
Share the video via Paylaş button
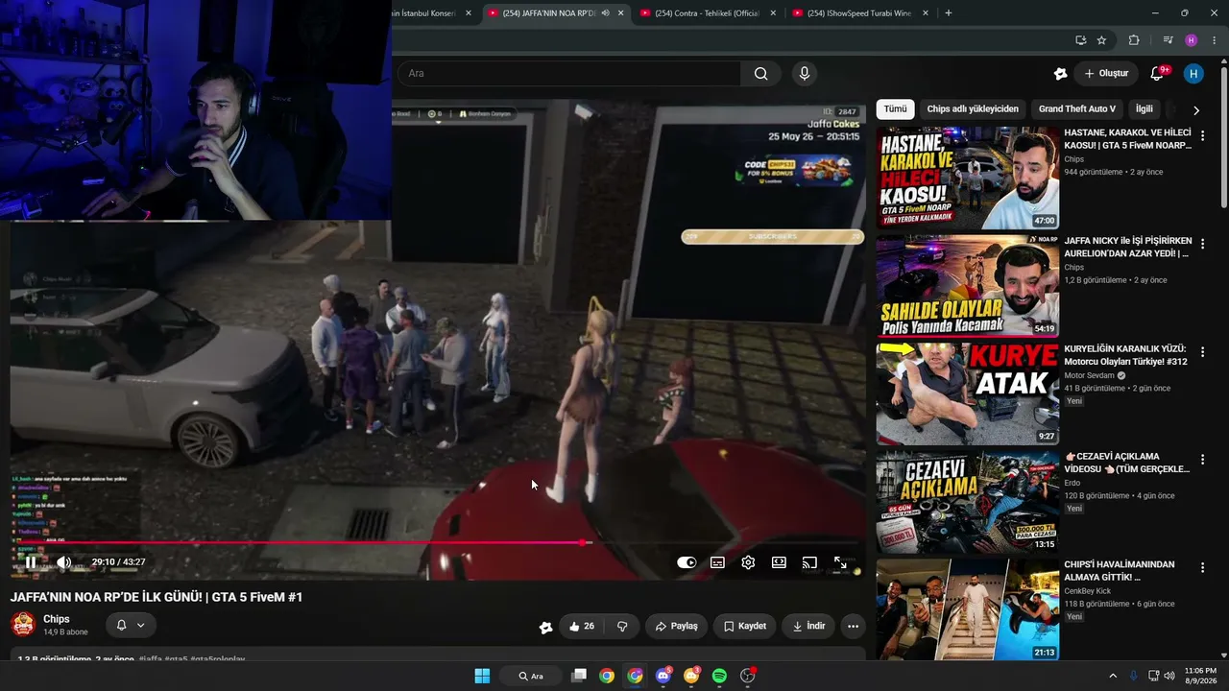676,627
